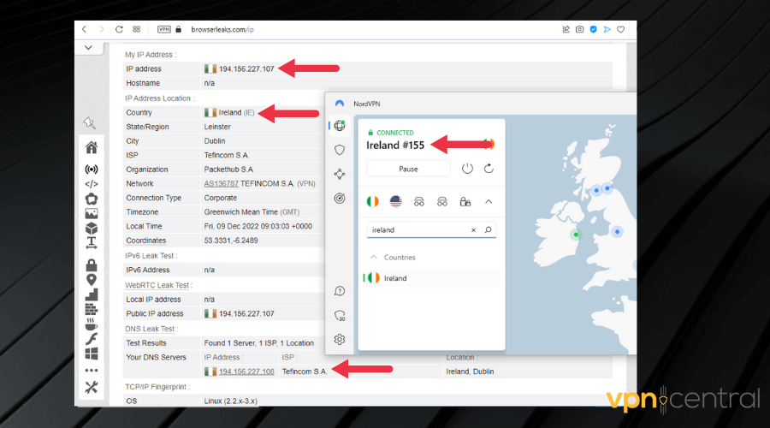Connect via the Ireland flag recent shortcut
The image size is (770, 428).
[x=373, y=201]
